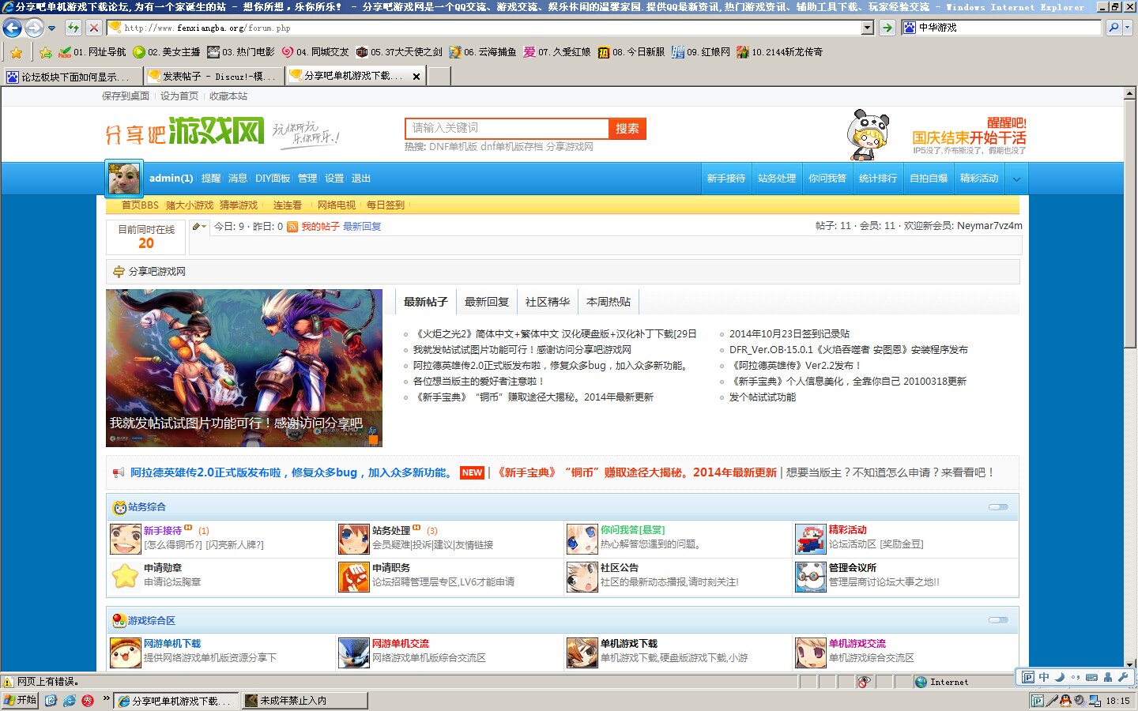This screenshot has width=1138, height=711.
Task: Open favorite 09. 红娘网
Action: [x=701, y=53]
